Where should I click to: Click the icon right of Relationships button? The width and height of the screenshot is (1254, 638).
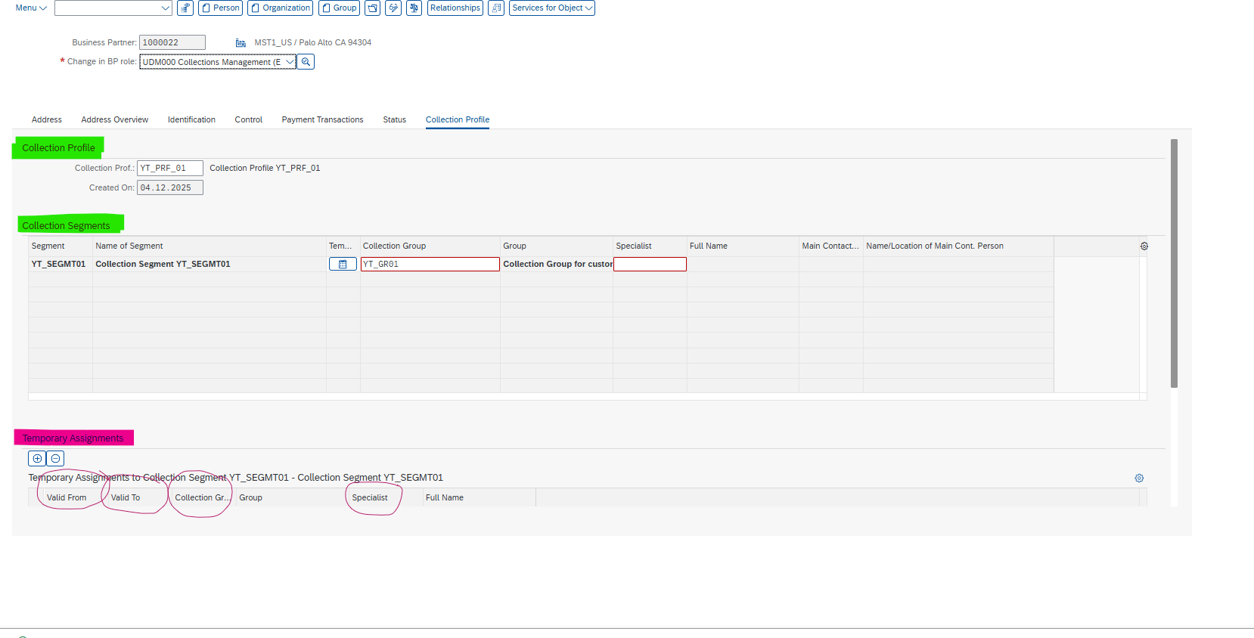[496, 8]
